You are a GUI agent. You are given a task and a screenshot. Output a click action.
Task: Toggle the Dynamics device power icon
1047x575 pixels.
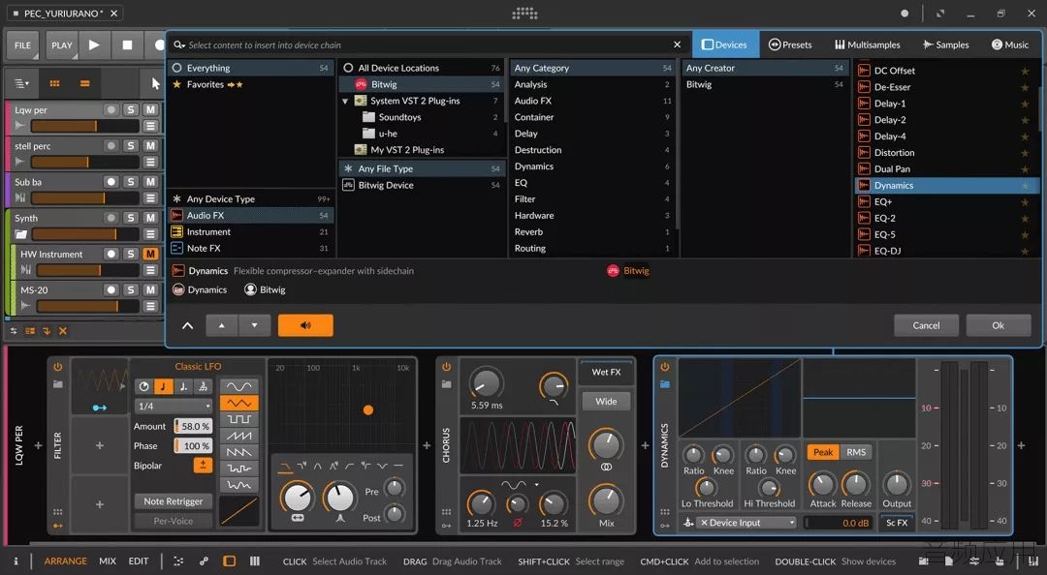(664, 367)
